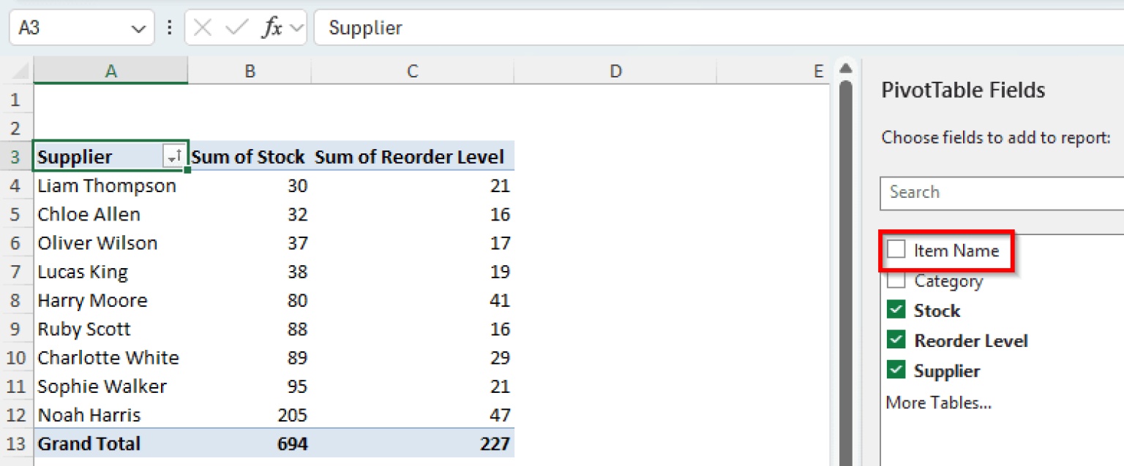Select column B header
This screenshot has height=466, width=1124.
point(250,70)
